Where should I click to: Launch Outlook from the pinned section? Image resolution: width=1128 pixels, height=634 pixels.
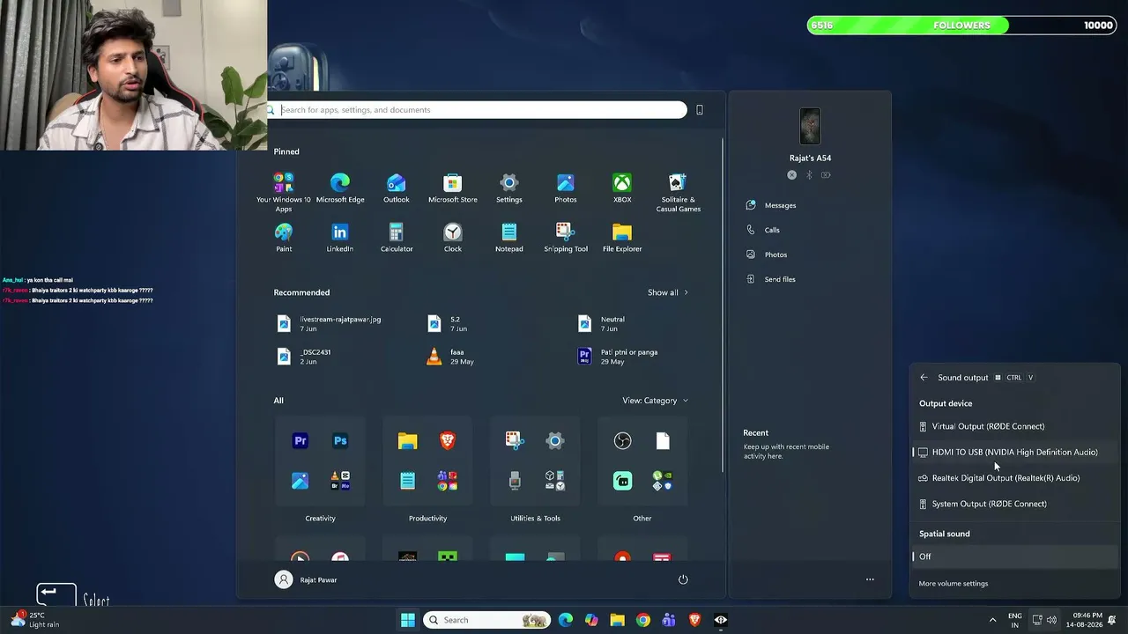coord(397,189)
